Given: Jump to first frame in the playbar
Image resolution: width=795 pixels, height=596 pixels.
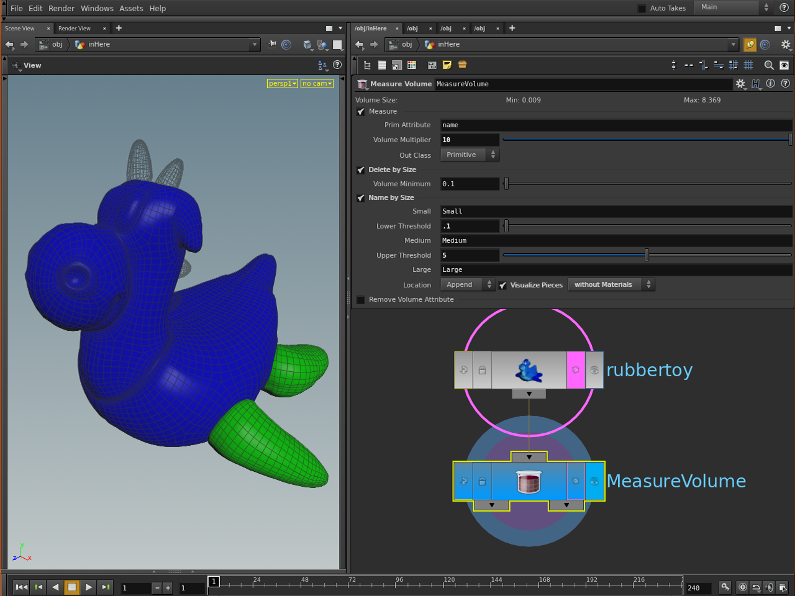Looking at the screenshot, I should click(x=21, y=587).
